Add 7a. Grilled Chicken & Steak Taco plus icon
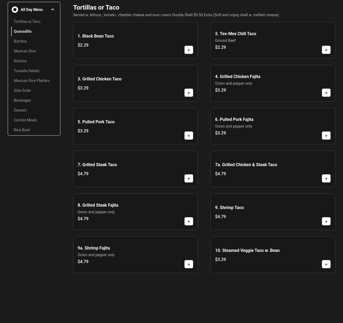Viewport: 343px width, 323px height. tap(326, 178)
